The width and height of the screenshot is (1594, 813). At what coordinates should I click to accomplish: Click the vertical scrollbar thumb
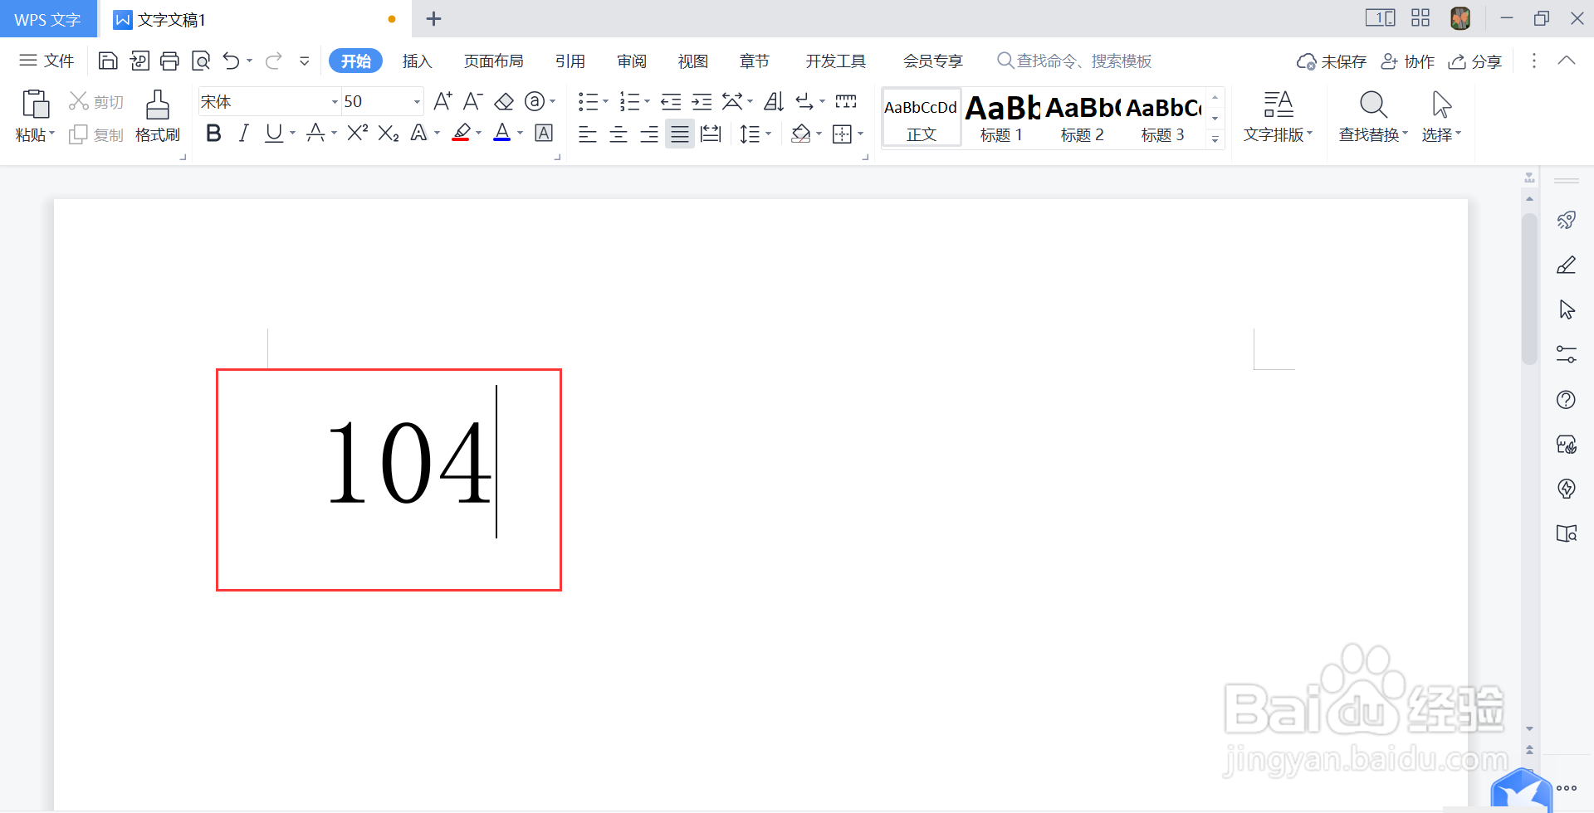point(1529,289)
